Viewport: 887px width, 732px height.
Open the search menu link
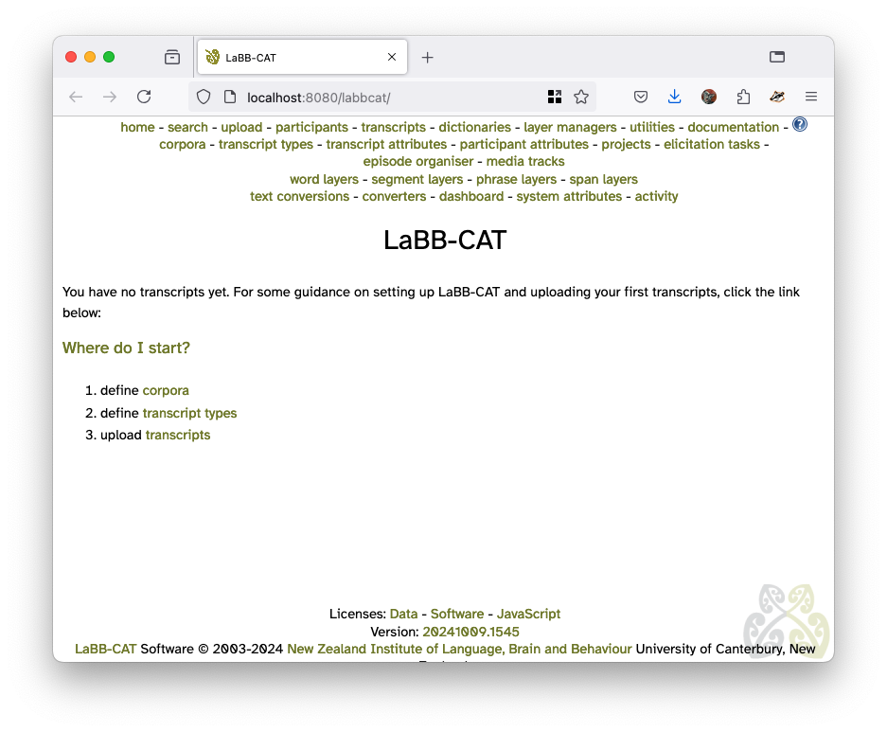187,127
